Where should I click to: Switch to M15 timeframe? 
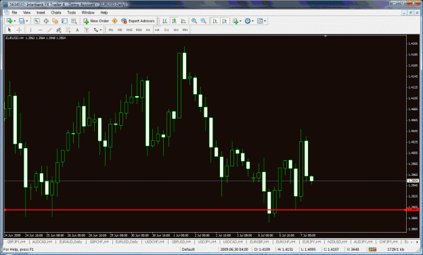click(129, 30)
